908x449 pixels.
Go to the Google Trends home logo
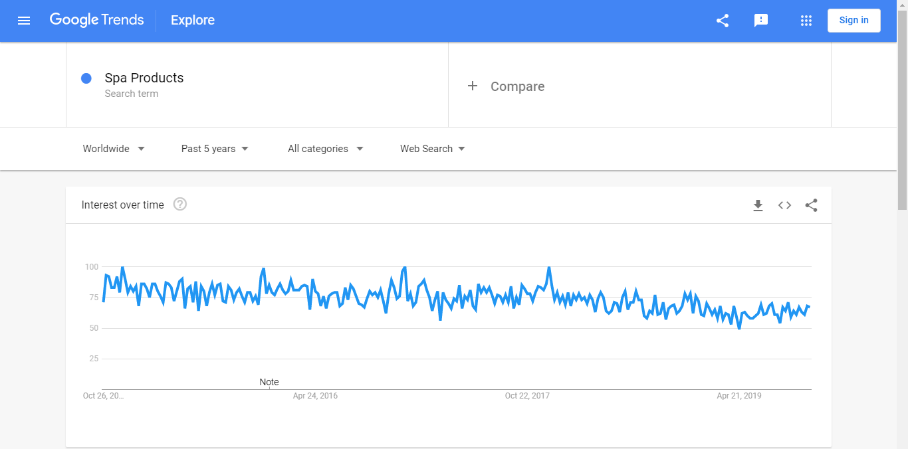(x=96, y=20)
